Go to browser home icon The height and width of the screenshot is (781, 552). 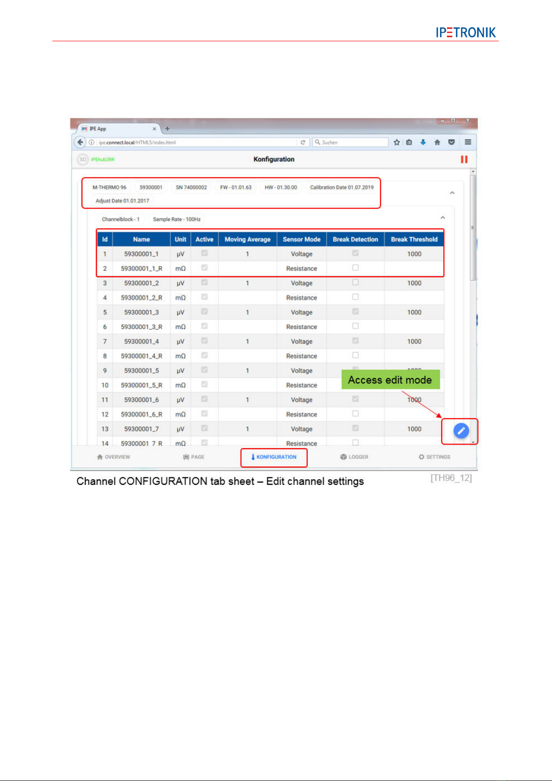coord(437,142)
